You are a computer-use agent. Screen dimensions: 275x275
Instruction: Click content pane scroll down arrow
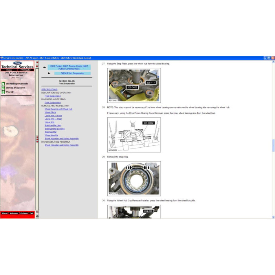[x=273, y=217]
